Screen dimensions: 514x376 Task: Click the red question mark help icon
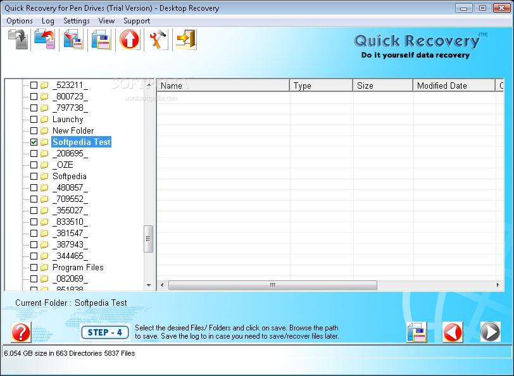point(21,332)
